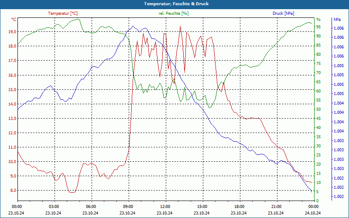Select the 70 humidity axis value
349x218 pixels.
318,73
